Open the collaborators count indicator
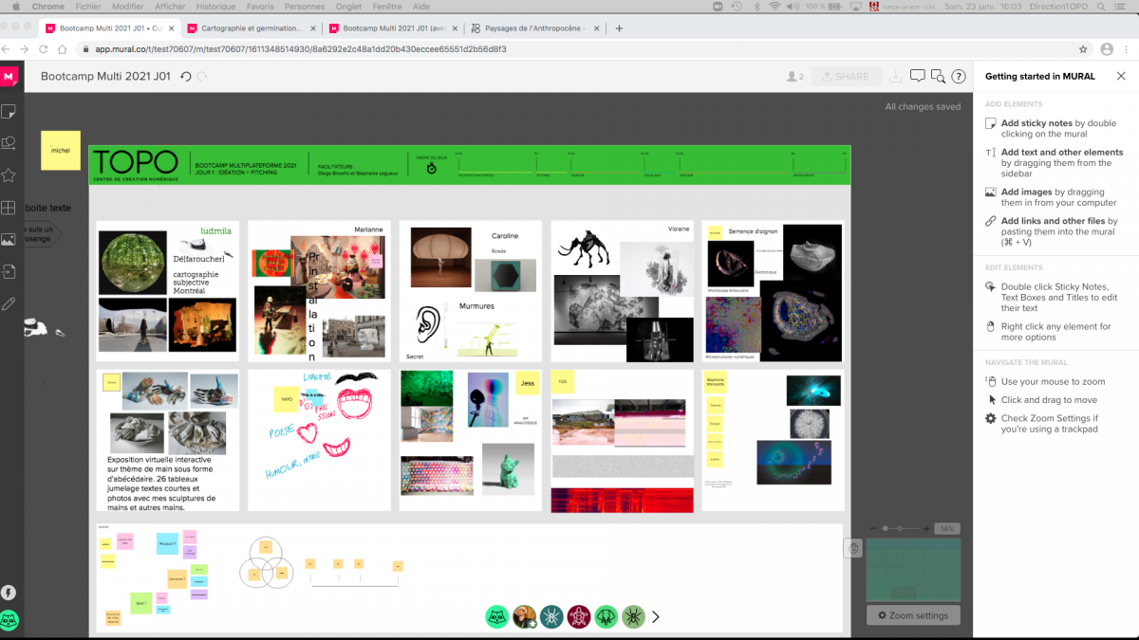 click(794, 77)
